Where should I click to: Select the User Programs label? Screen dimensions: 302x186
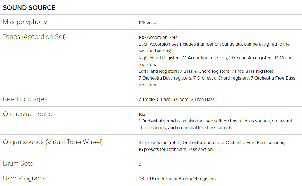[x=24, y=178]
